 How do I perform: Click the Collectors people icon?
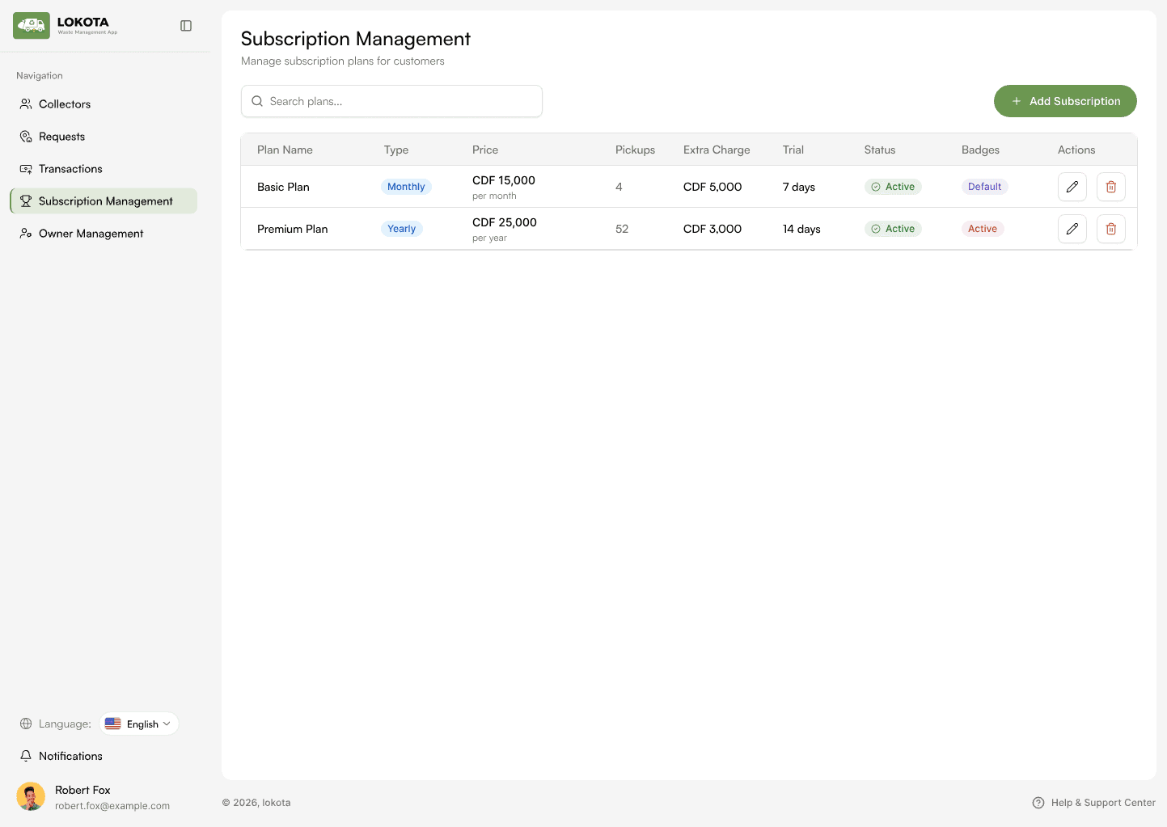[x=26, y=104]
